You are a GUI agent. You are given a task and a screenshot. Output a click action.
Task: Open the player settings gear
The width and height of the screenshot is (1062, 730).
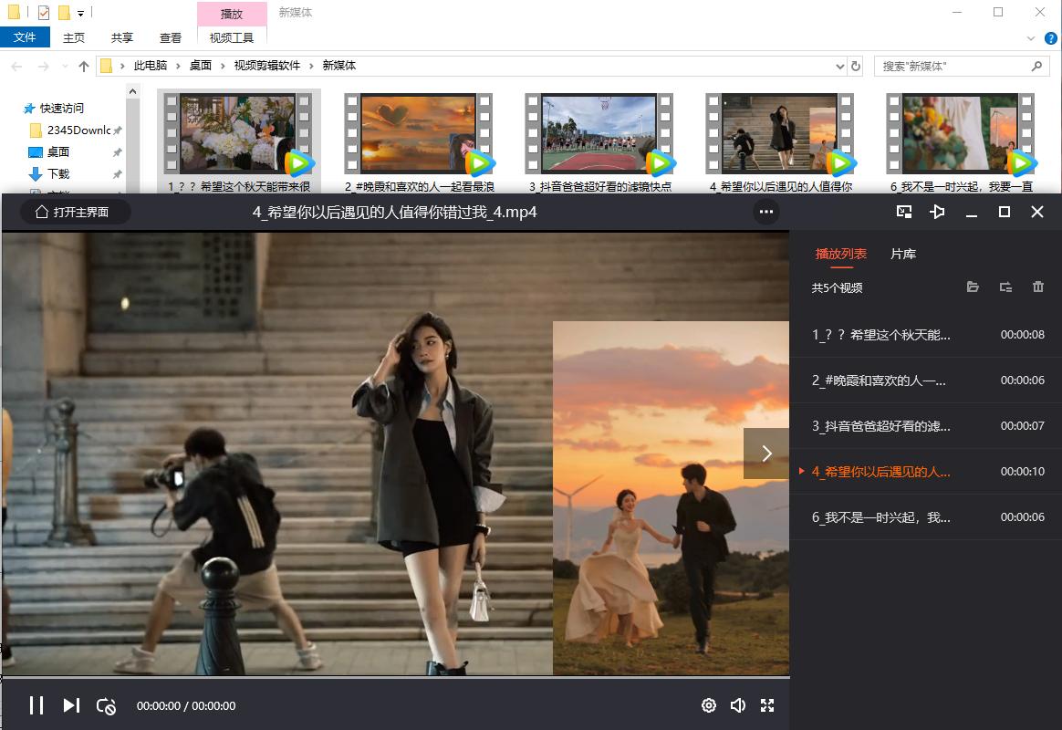[x=709, y=704]
